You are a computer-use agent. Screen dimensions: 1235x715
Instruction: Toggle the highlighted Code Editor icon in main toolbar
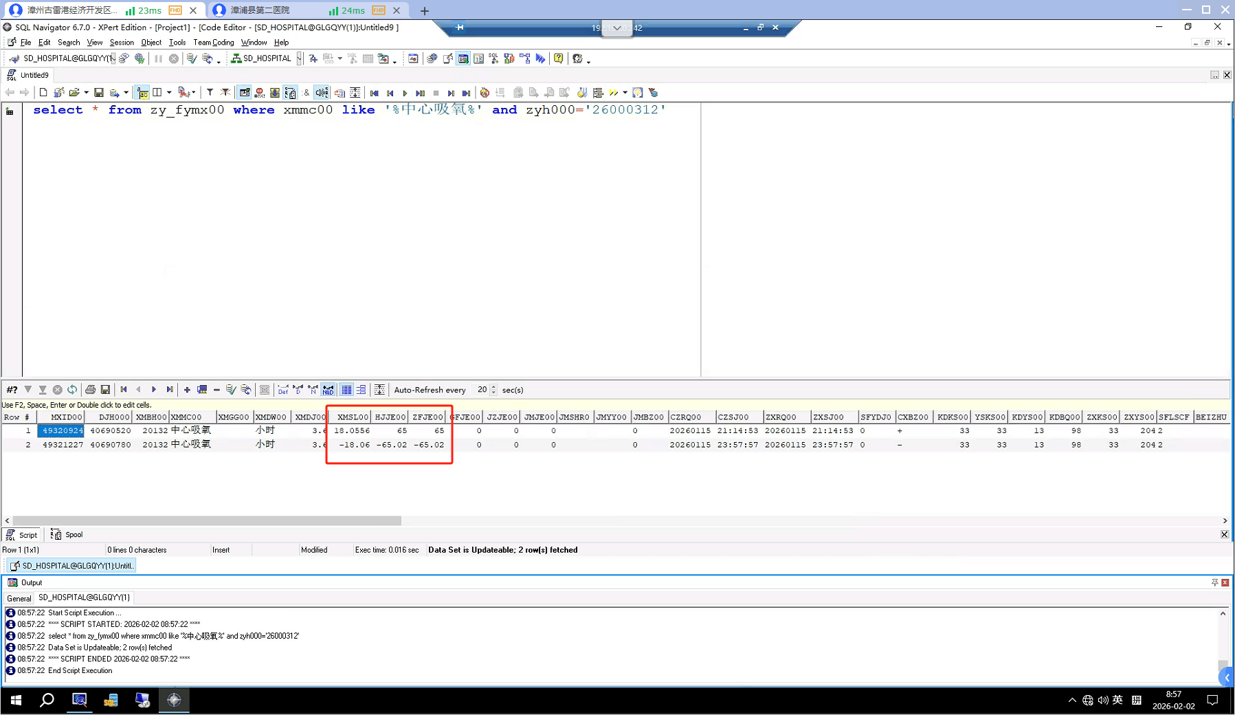click(463, 58)
